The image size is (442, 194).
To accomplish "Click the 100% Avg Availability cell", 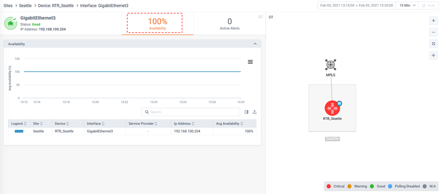I will (x=235, y=131).
